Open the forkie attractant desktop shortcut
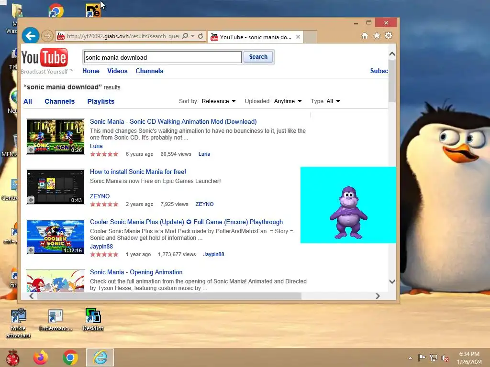 tap(19, 323)
